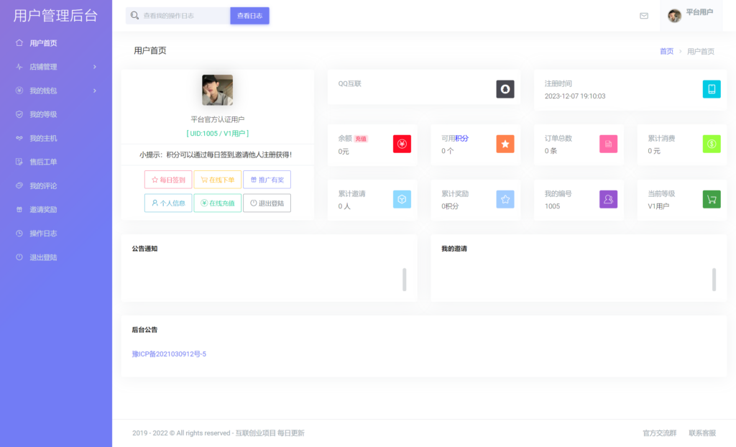Click the 后台公告 heading
Screen dimensions: 736x447
tap(144, 330)
